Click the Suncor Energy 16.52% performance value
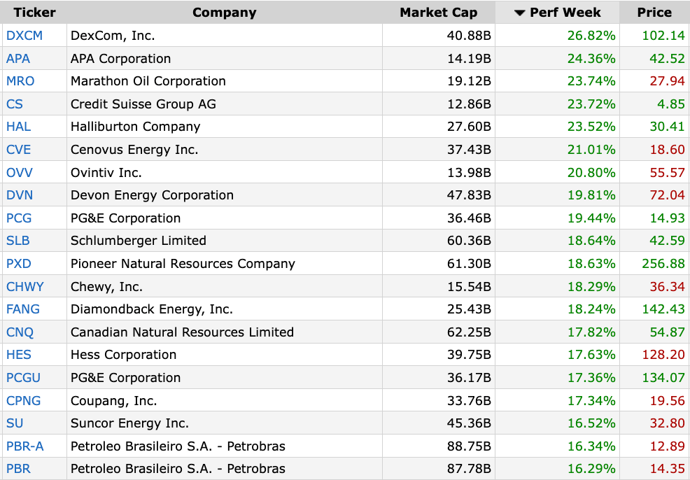Image resolution: width=690 pixels, height=480 pixels. coord(591,423)
